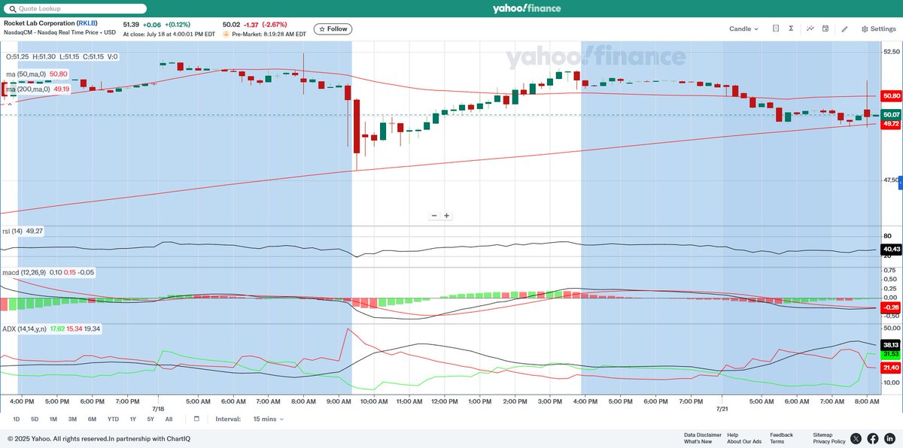Click the -0.26 MACD value tag
The image size is (903, 448).
click(x=892, y=307)
